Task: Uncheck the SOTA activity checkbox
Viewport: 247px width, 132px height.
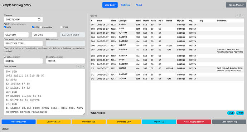Action: (5, 27)
